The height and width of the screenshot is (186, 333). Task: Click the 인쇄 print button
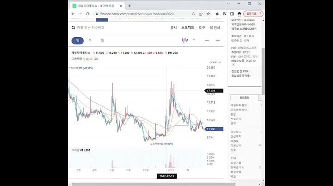click(x=215, y=28)
